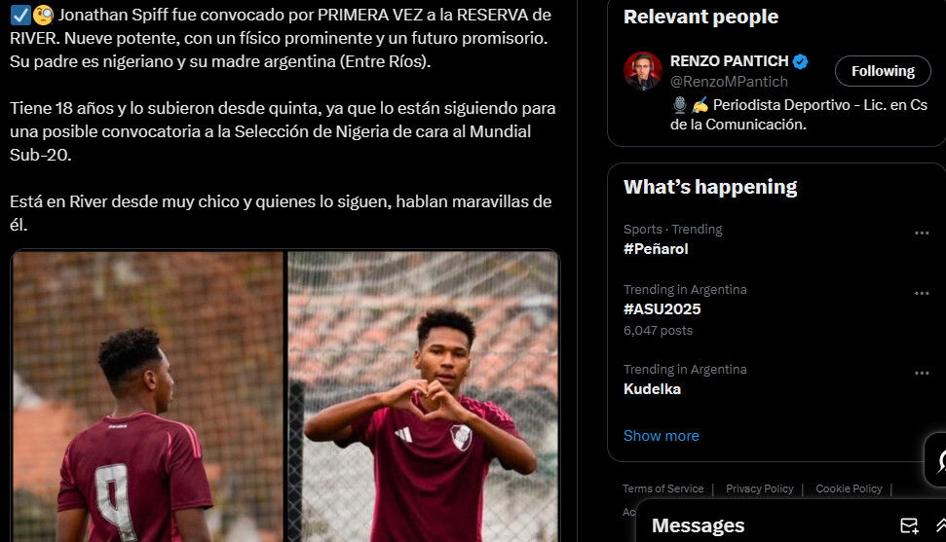Open more options for #Peñarol trend
946x542 pixels.
922,234
